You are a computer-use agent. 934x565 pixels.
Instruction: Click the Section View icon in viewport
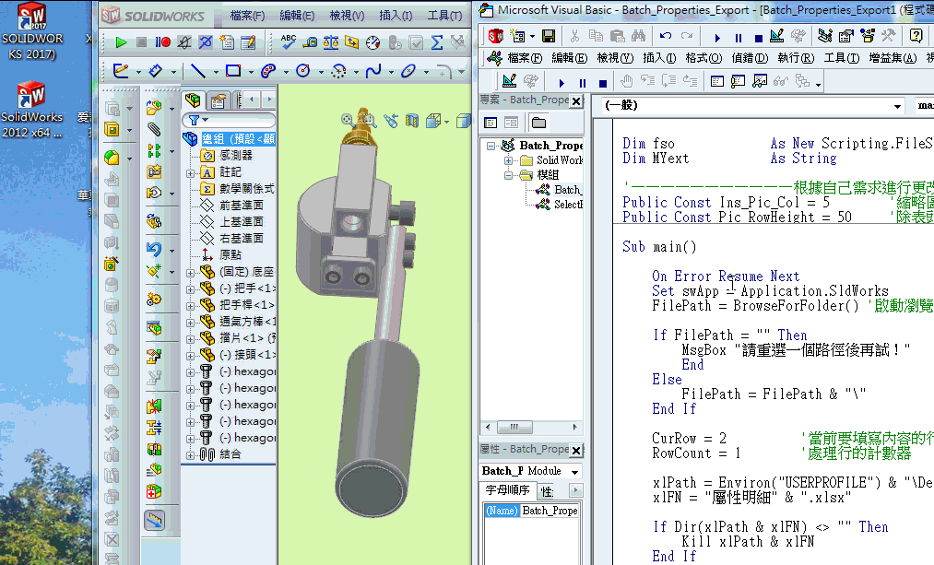tap(412, 121)
